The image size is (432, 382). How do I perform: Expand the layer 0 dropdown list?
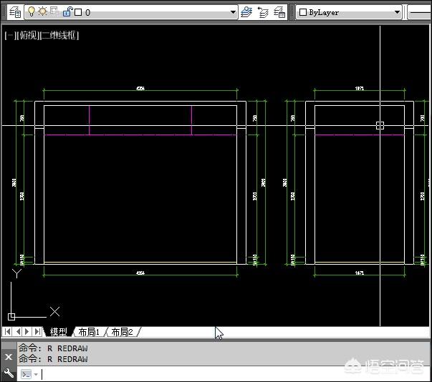[233, 12]
